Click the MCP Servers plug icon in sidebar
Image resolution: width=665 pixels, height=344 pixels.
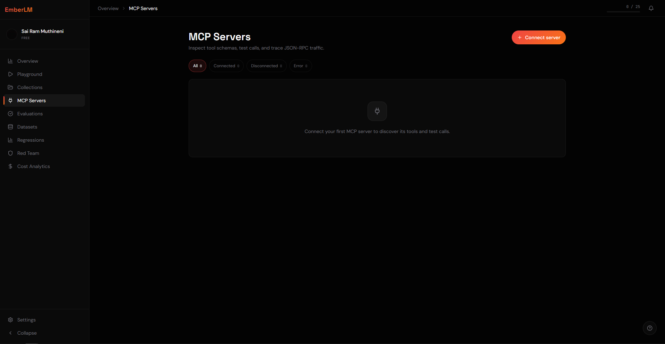10,100
